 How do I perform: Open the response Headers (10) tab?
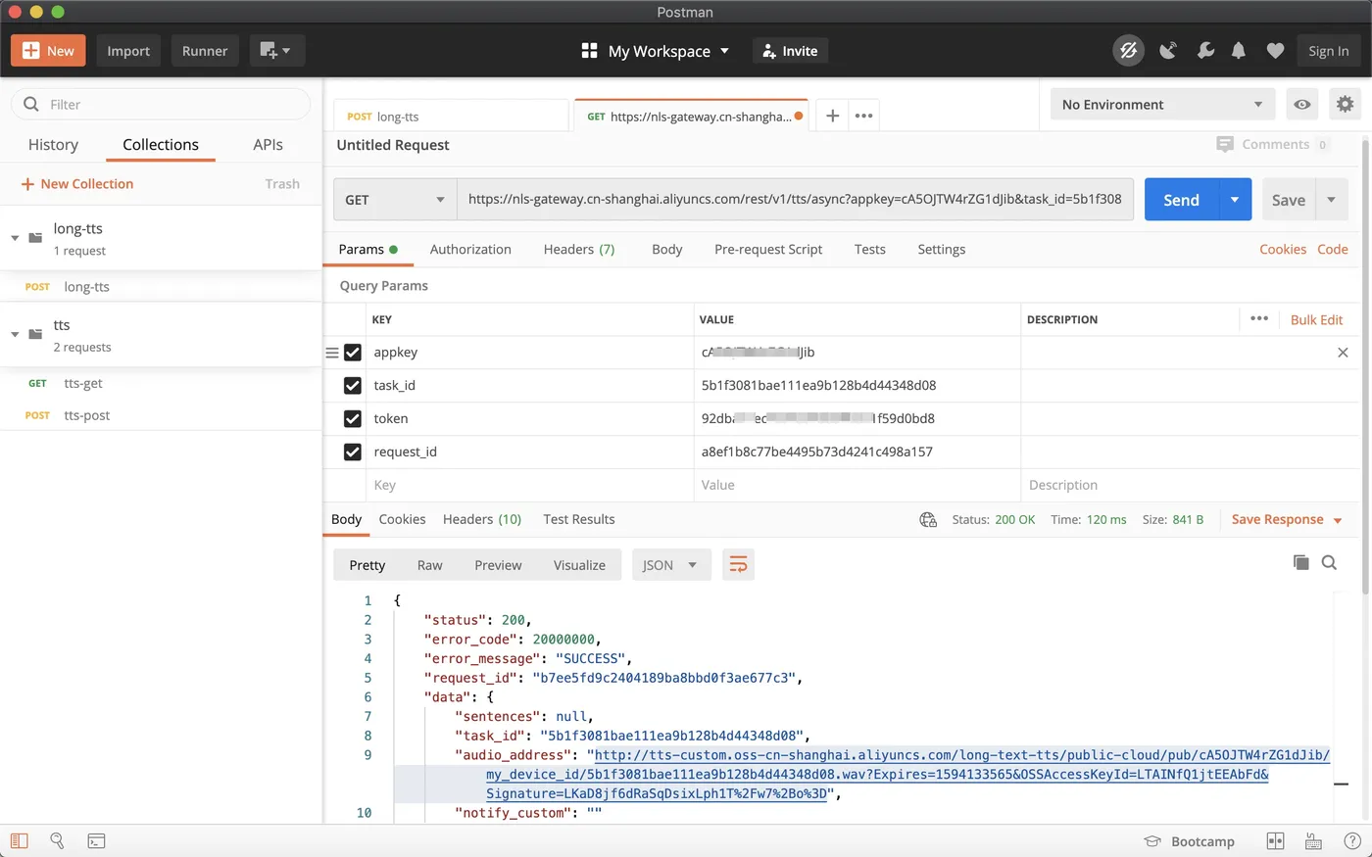click(x=482, y=519)
